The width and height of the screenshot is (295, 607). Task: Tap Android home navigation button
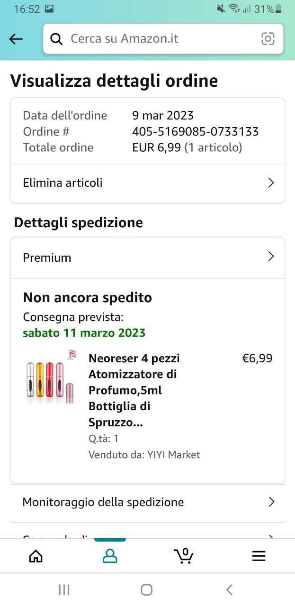147,589
